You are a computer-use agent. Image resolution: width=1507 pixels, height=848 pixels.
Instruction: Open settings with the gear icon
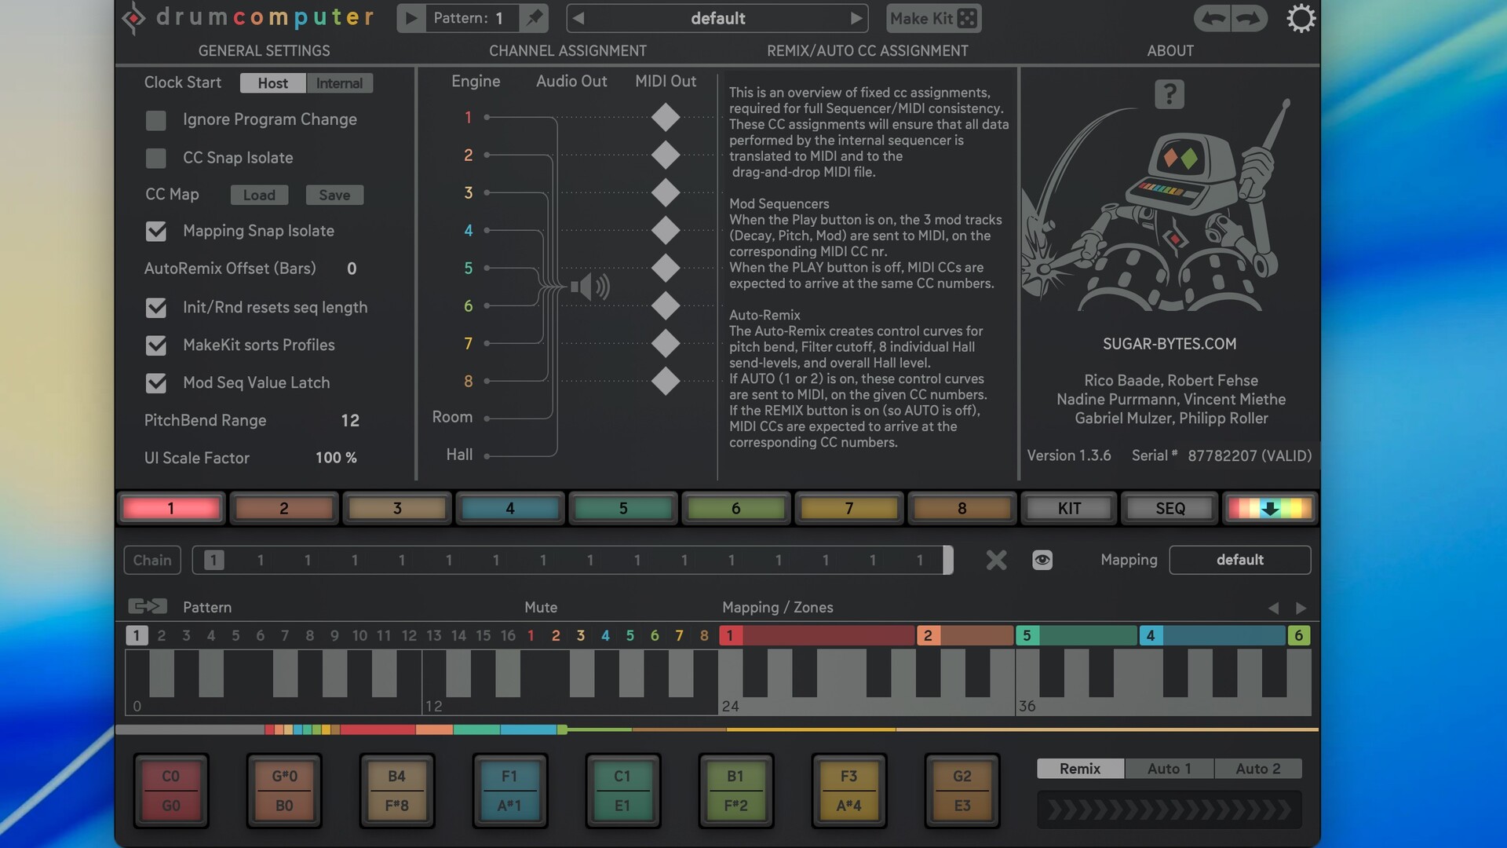(x=1301, y=18)
